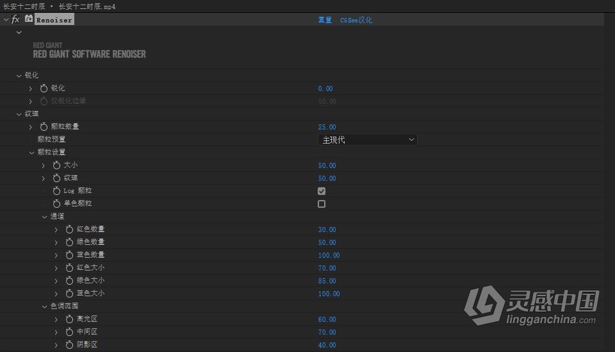
Task: Expand the 绿色大小 property
Action: tap(56, 281)
